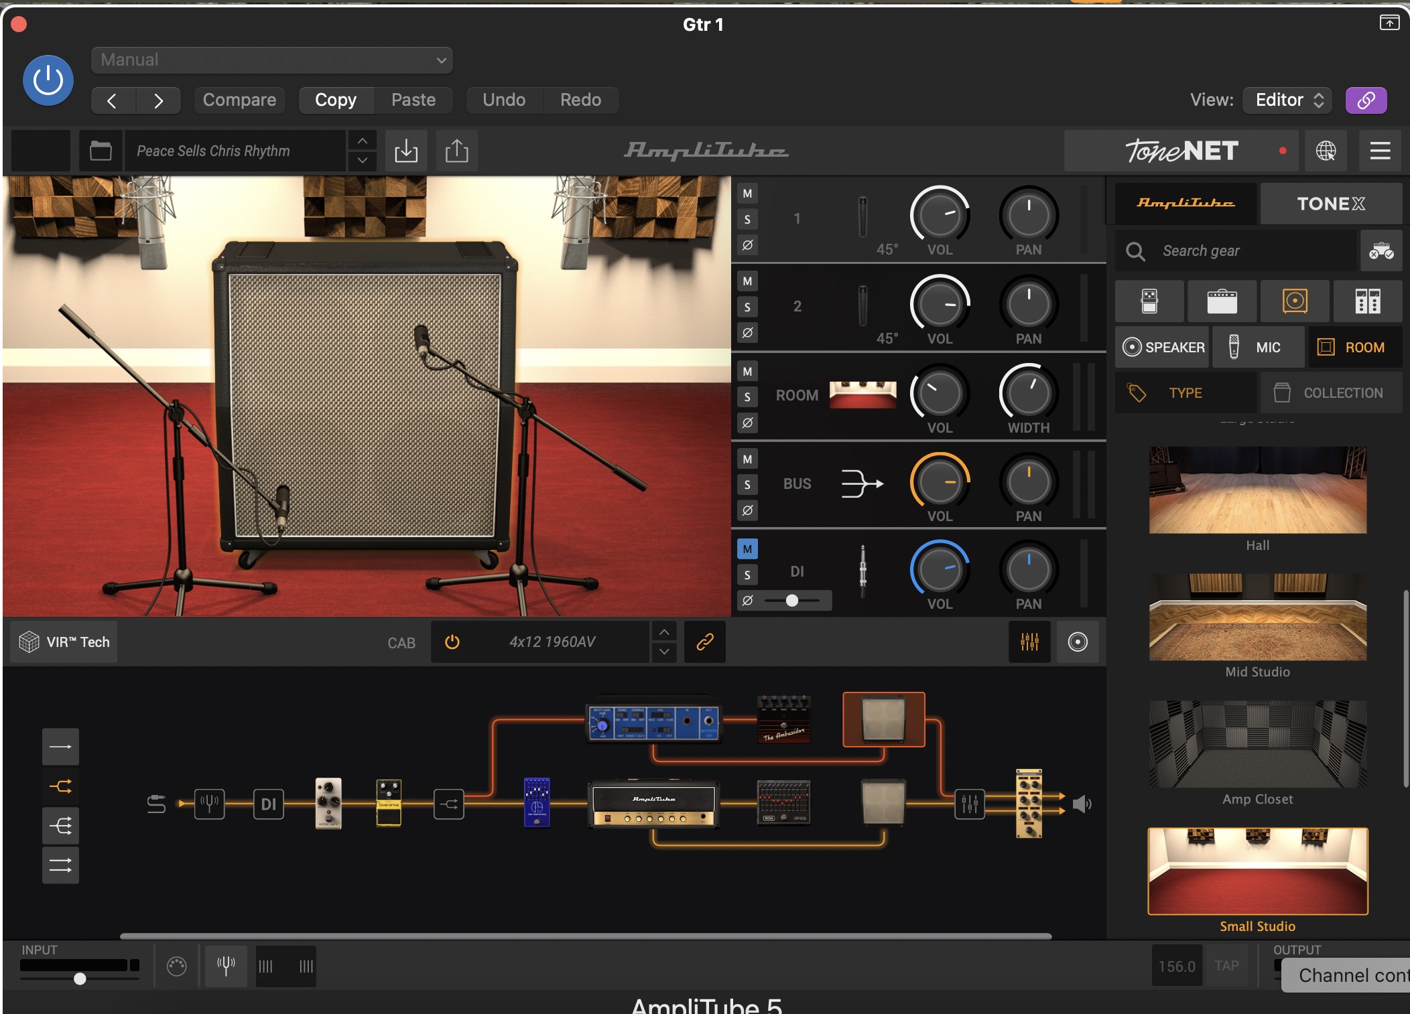The image size is (1410, 1014).
Task: Choose the Mid Studio room thumbnail
Action: point(1257,617)
